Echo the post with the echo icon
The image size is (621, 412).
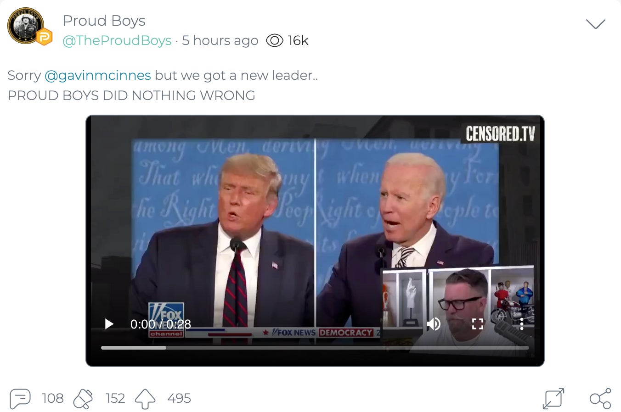click(x=83, y=398)
